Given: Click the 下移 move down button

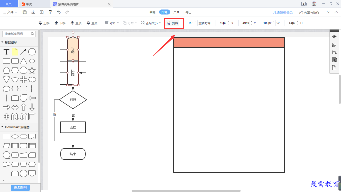Looking at the screenshot, I should [x=60, y=23].
